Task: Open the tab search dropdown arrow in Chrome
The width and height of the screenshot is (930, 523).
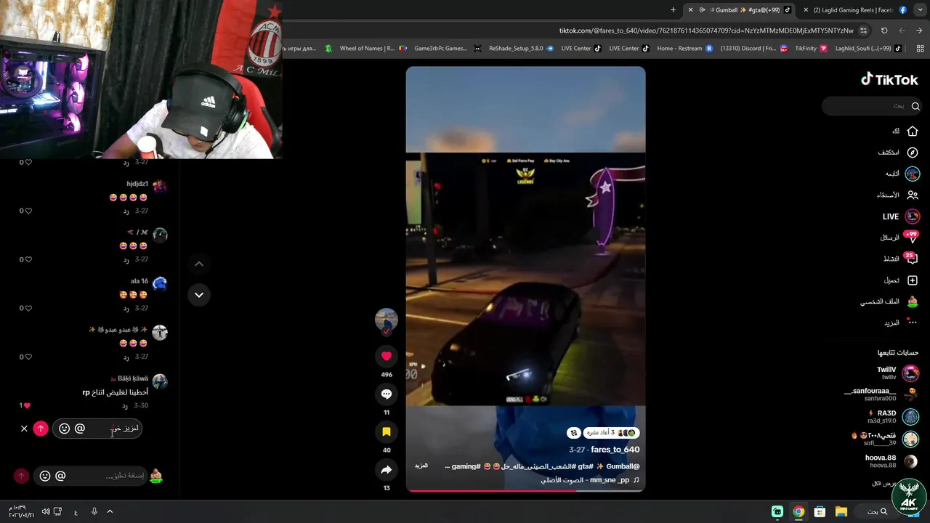Action: click(920, 10)
